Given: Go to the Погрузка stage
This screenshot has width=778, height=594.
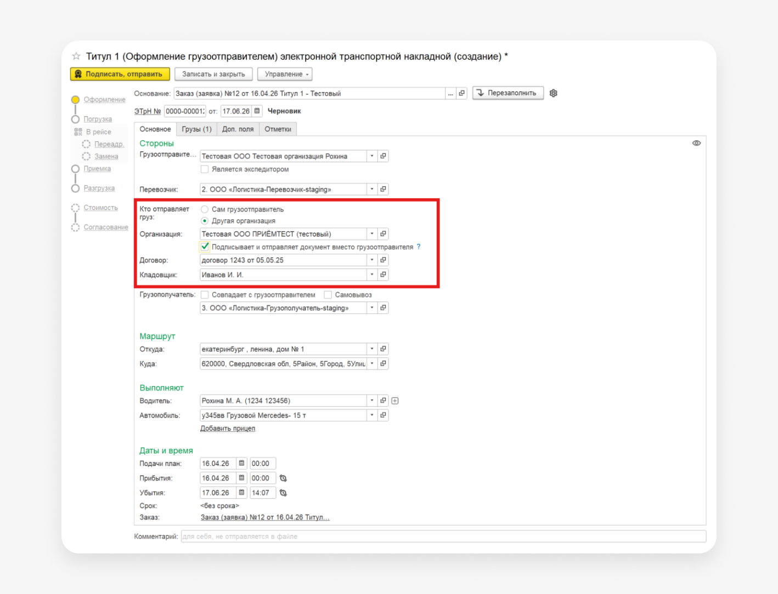Looking at the screenshot, I should (x=98, y=119).
